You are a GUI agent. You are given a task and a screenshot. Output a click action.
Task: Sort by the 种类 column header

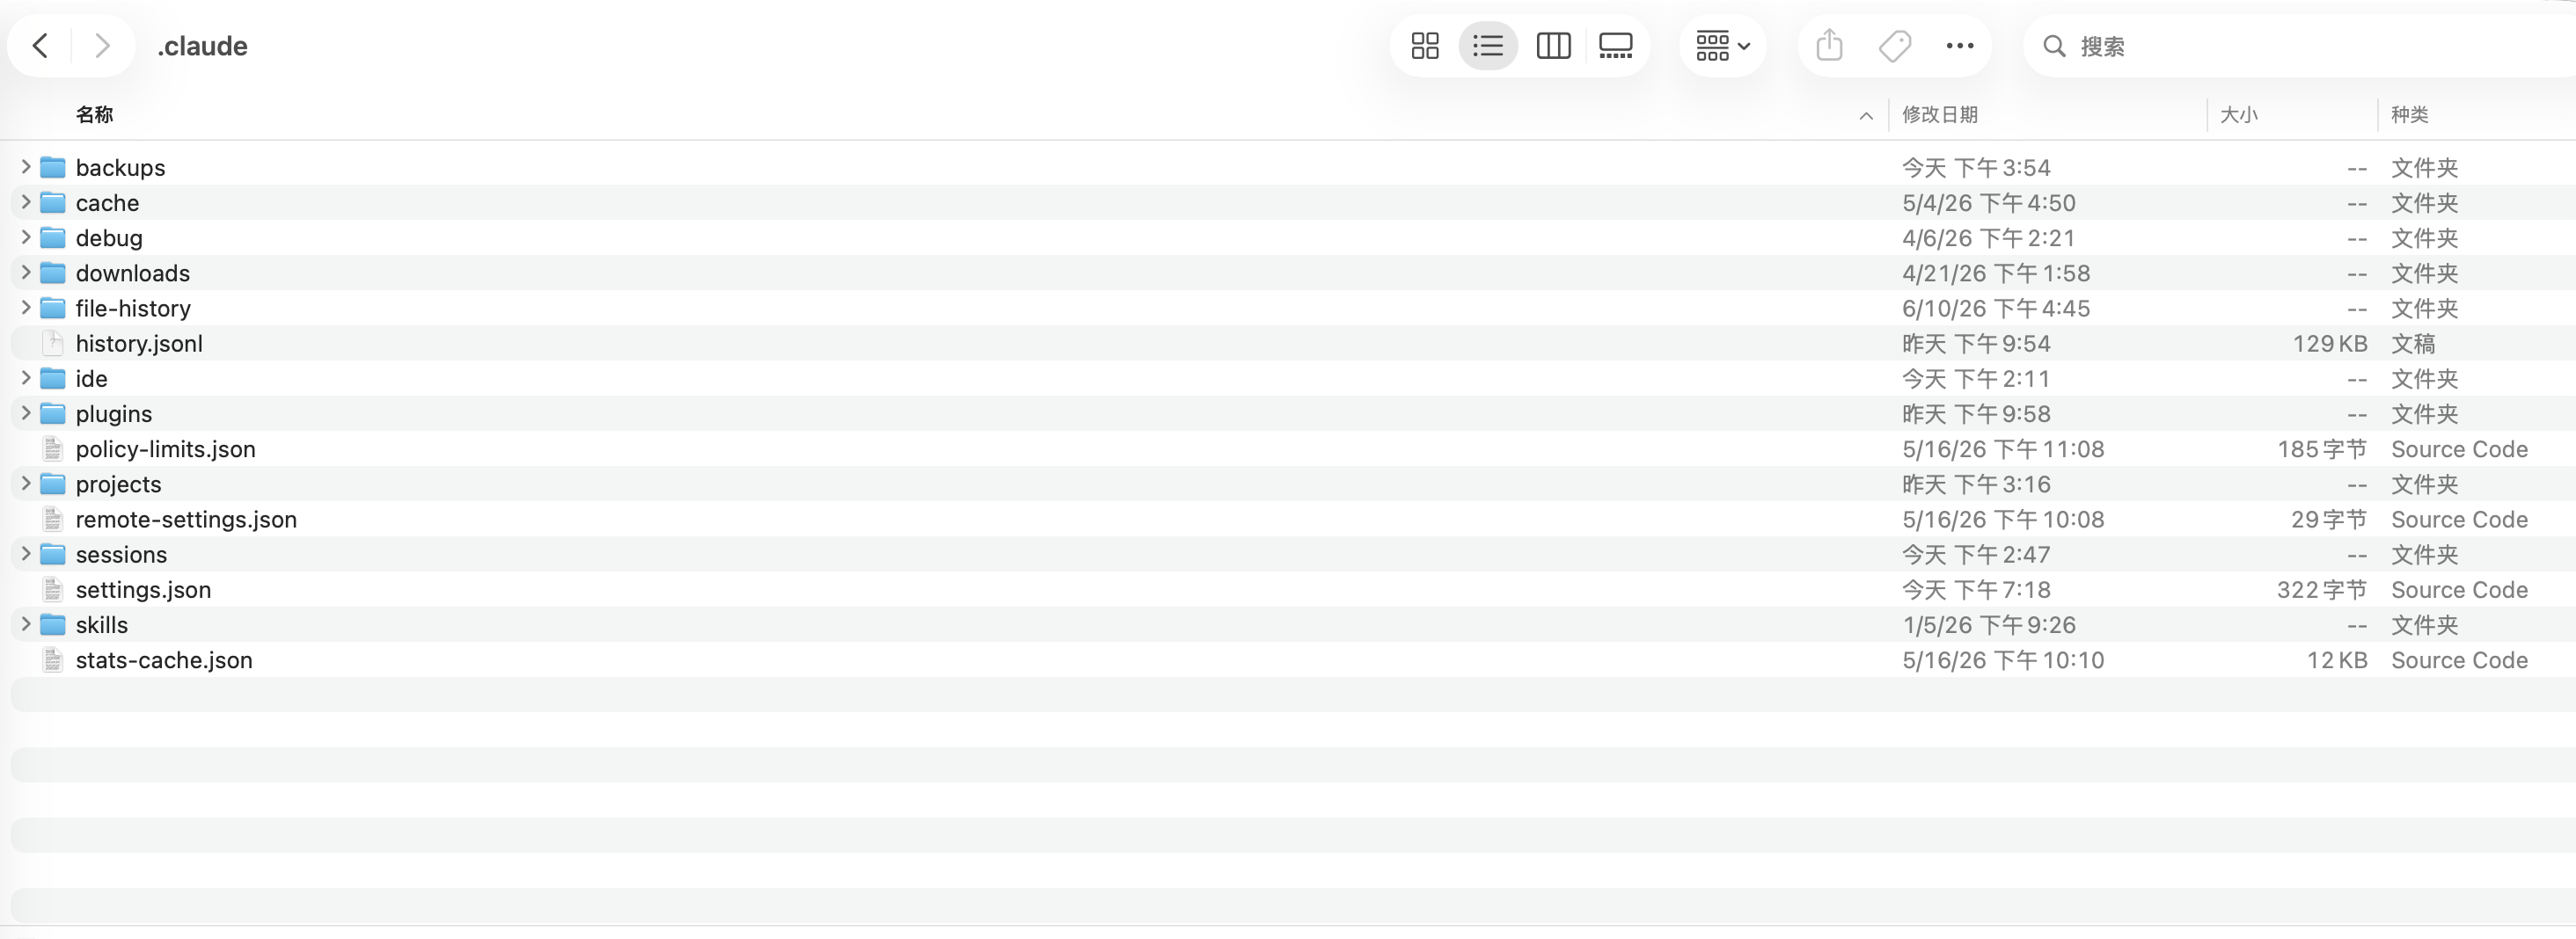(x=2409, y=115)
